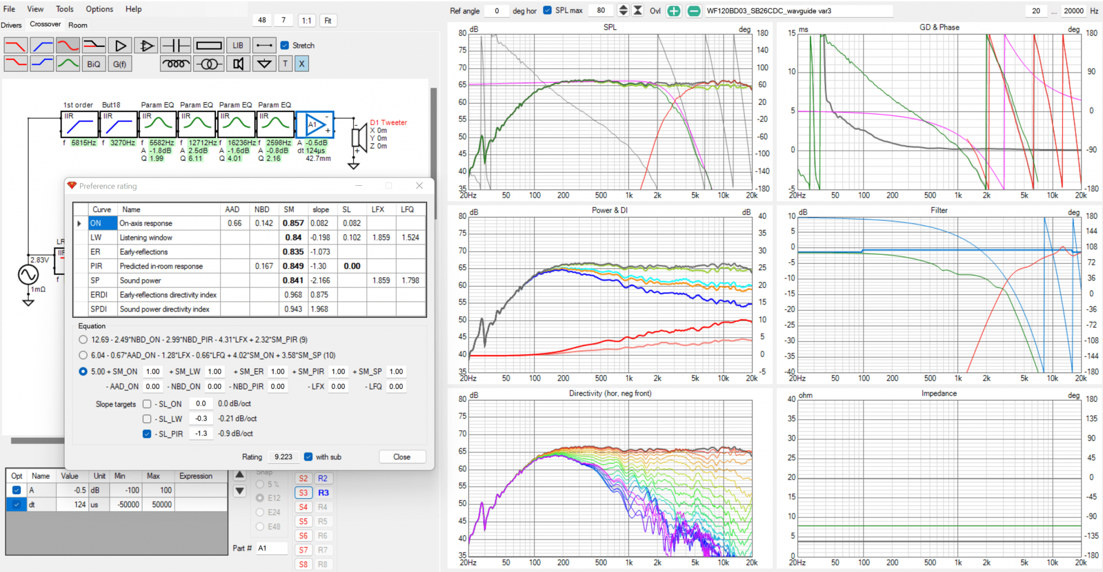The height and width of the screenshot is (572, 1103).
Task: Click the T toolbar button
Action: [x=285, y=64]
